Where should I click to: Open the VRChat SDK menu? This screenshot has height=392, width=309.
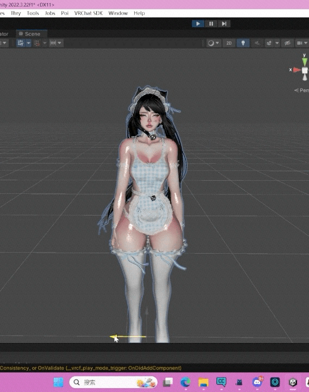coord(89,13)
